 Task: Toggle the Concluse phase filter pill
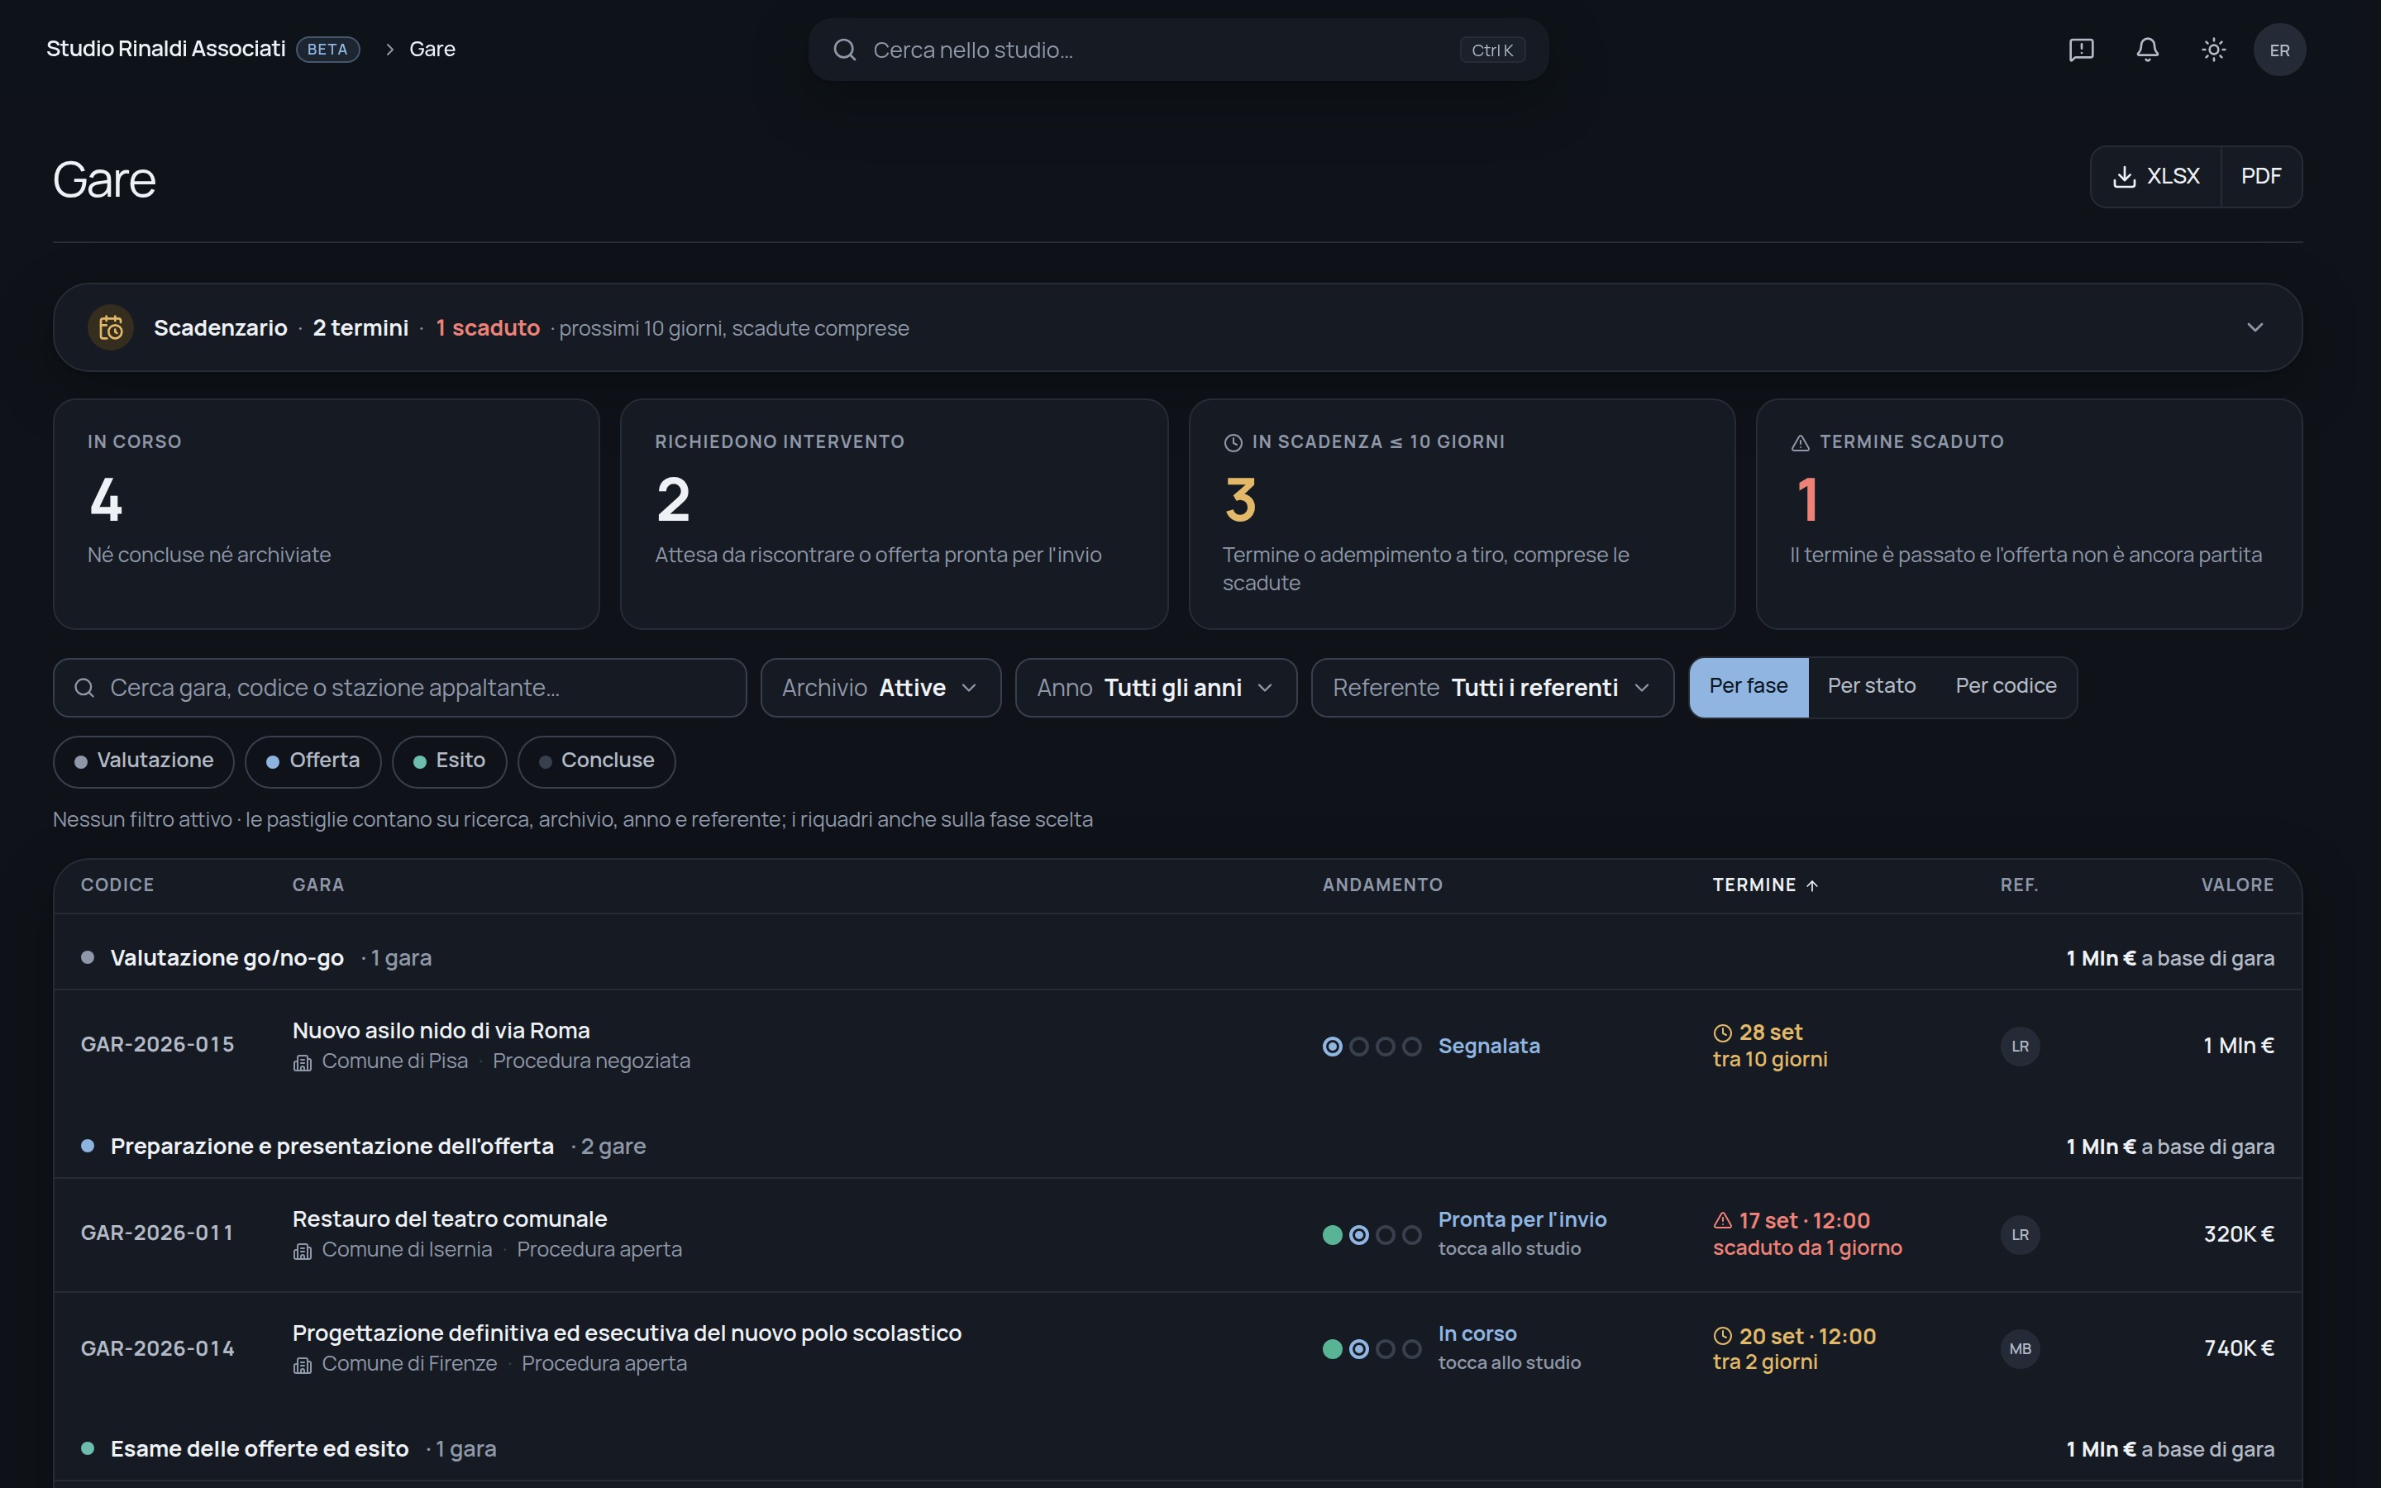[596, 761]
